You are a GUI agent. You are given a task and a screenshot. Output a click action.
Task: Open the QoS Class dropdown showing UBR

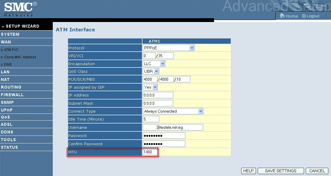151,71
